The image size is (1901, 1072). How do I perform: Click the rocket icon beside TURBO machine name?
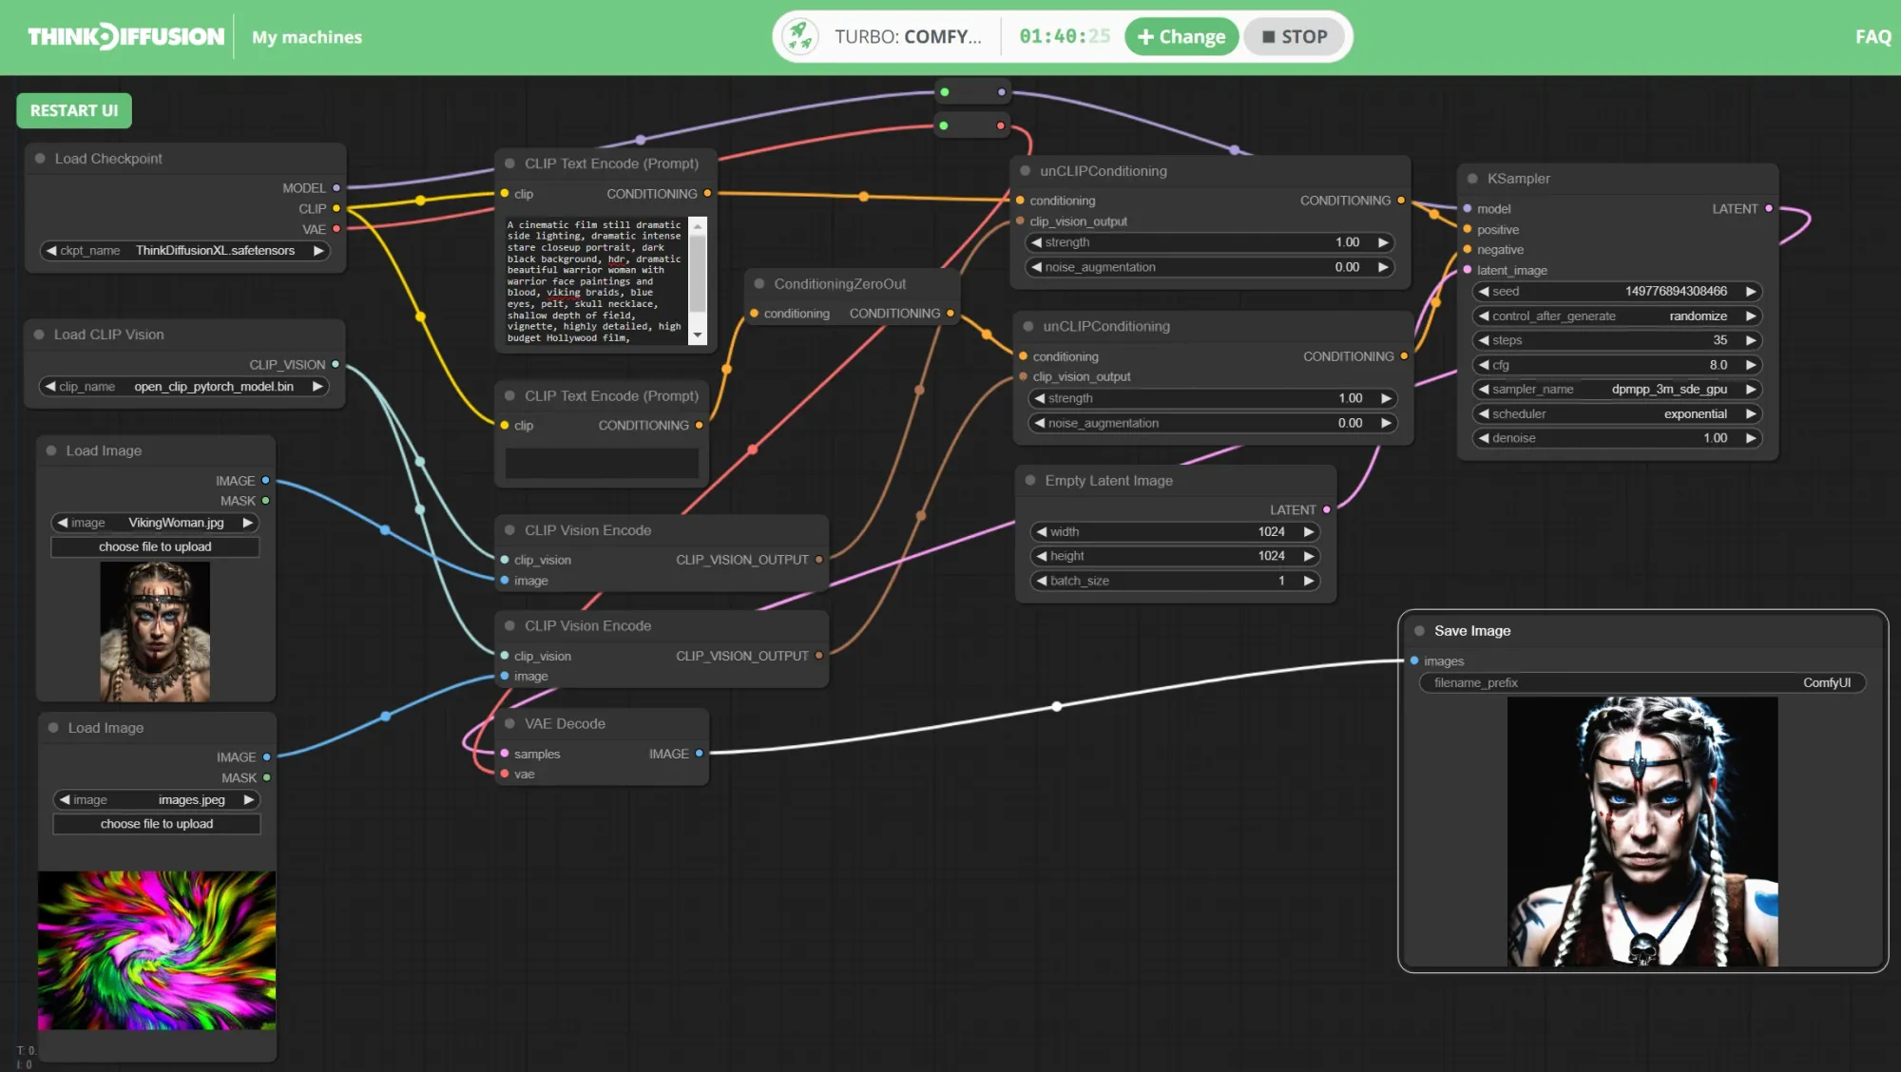click(801, 35)
